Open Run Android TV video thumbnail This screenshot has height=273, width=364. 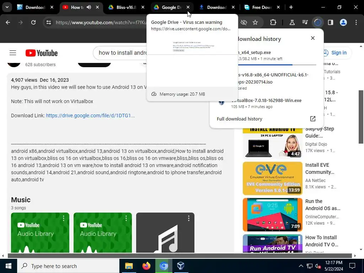(x=273, y=243)
